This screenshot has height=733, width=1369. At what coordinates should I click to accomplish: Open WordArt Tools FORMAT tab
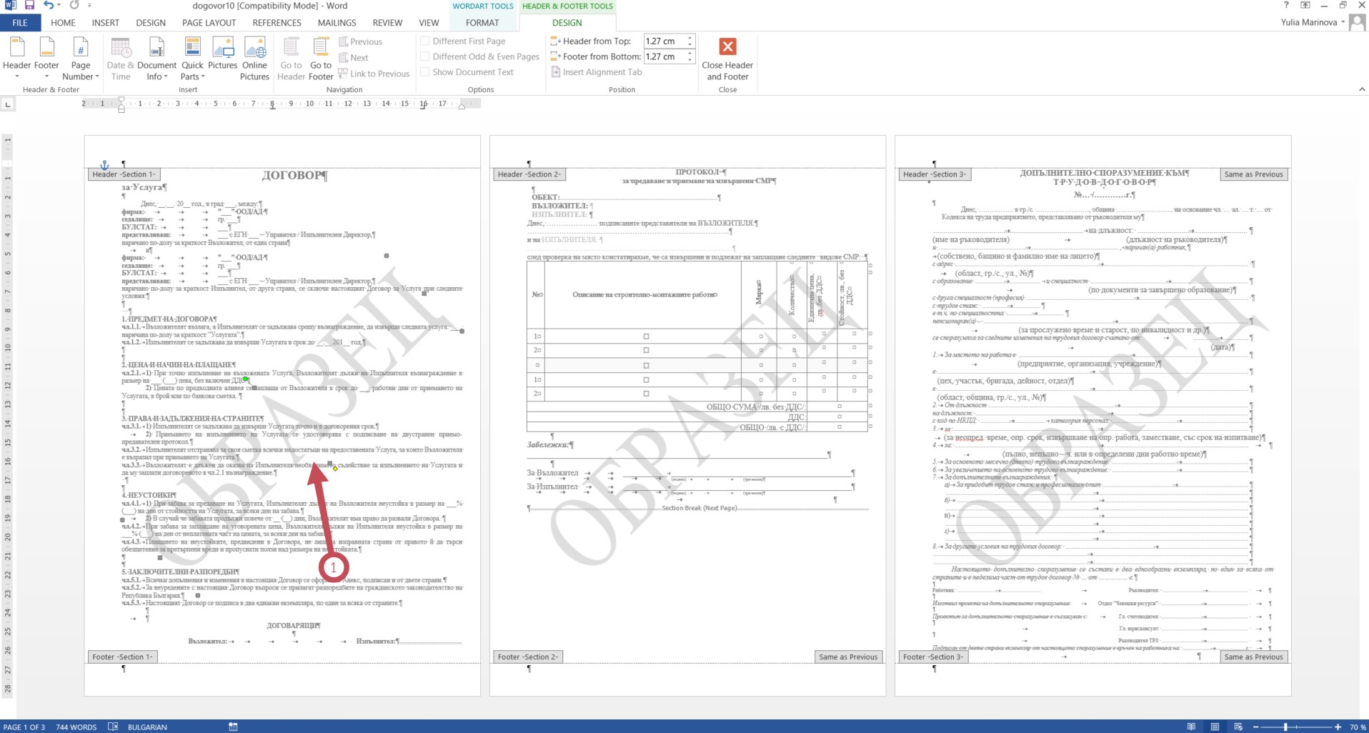tap(482, 23)
